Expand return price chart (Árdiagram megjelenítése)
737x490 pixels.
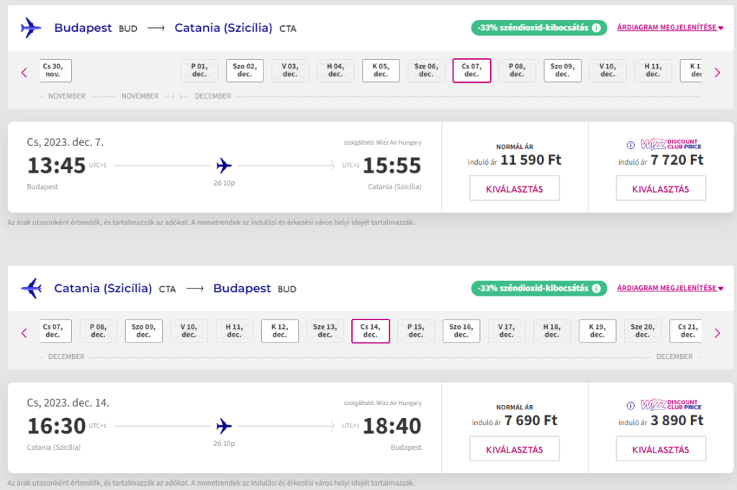pyautogui.click(x=670, y=289)
